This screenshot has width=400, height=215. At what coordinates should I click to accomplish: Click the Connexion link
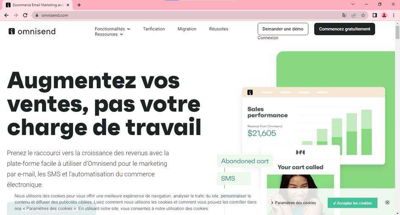point(268,38)
